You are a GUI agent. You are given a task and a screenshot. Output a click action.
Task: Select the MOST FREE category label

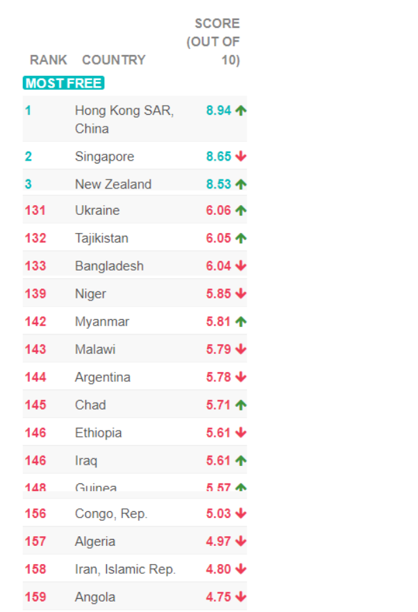64,83
